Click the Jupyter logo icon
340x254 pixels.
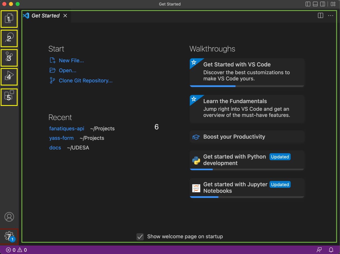pyautogui.click(x=196, y=188)
